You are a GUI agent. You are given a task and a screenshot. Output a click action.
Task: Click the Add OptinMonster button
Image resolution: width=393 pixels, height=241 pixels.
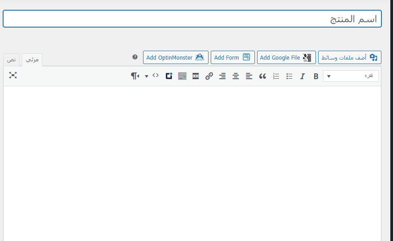point(176,57)
